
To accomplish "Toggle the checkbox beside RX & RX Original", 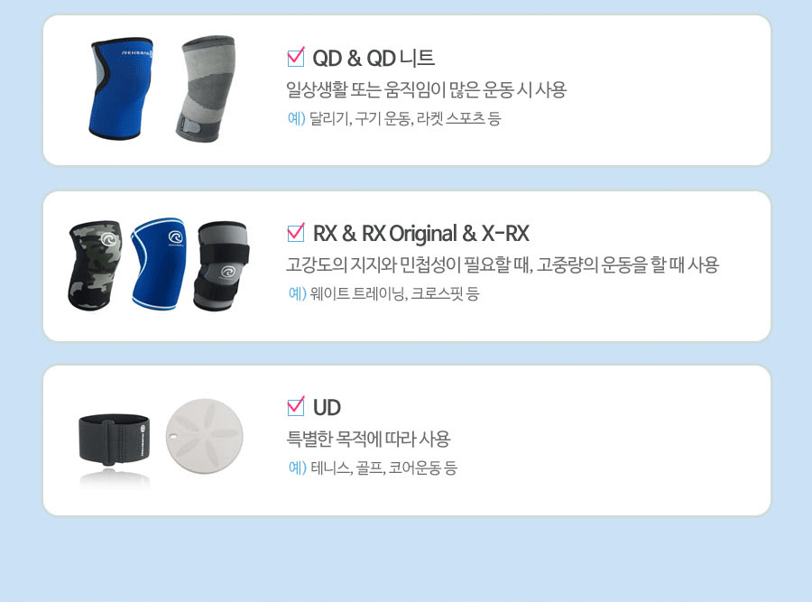I will click(x=296, y=232).
